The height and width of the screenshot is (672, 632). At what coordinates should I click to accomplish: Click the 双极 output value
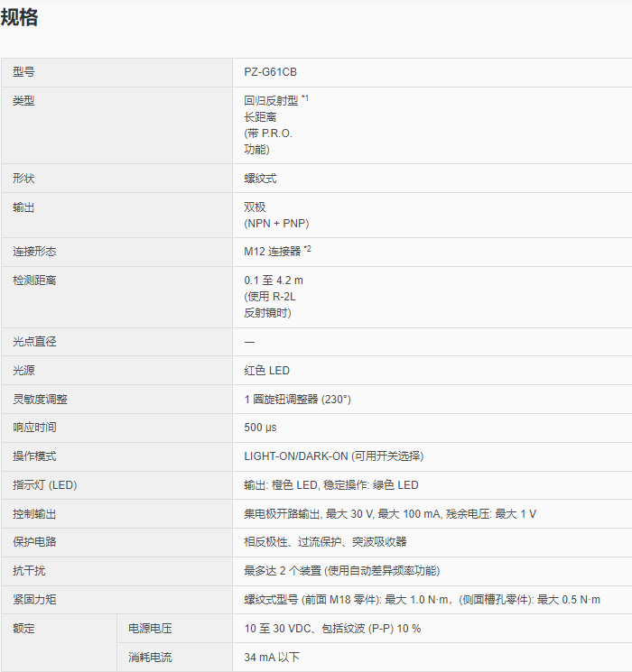coord(255,207)
